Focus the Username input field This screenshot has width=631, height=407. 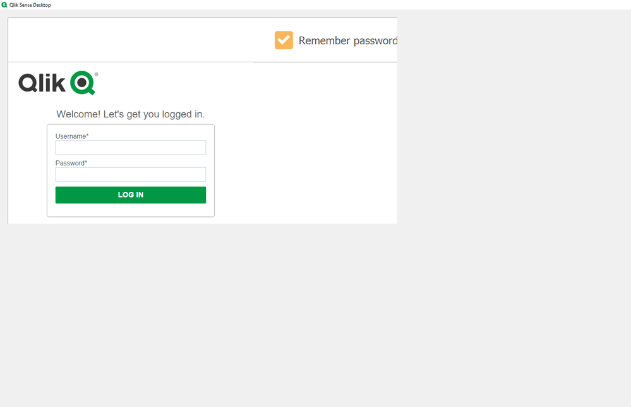pyautogui.click(x=131, y=148)
